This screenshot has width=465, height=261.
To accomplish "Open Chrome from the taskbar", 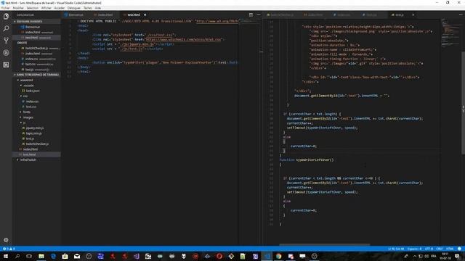I will click(279, 256).
